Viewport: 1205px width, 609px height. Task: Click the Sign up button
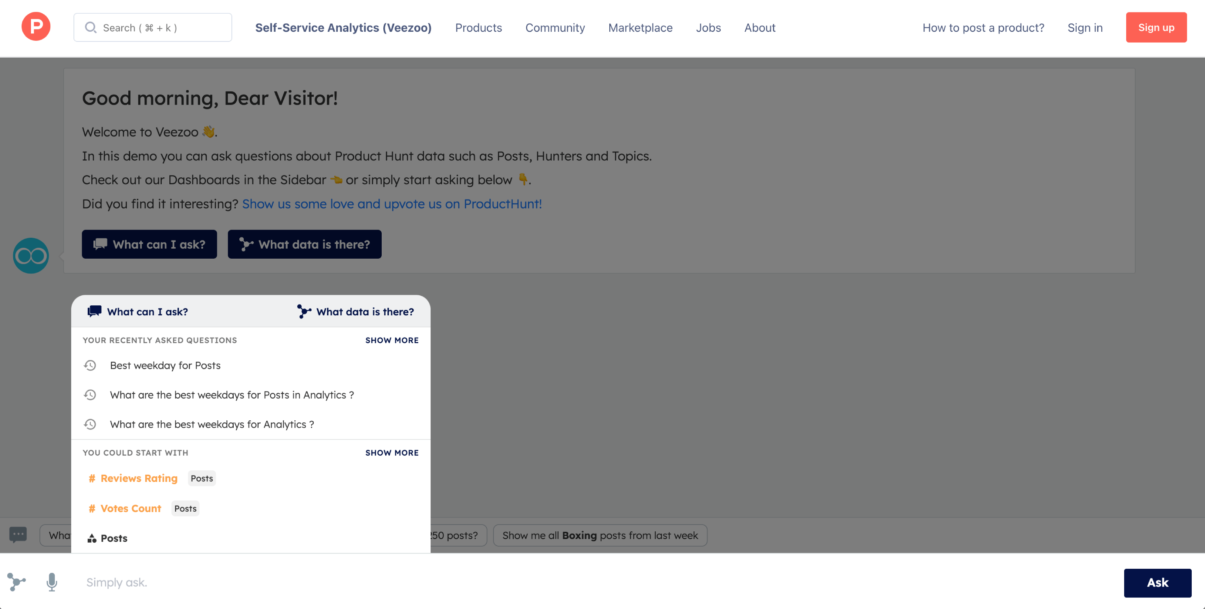click(1156, 28)
